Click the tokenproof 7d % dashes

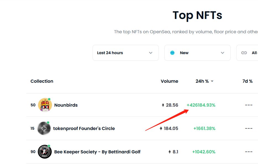click(x=249, y=129)
